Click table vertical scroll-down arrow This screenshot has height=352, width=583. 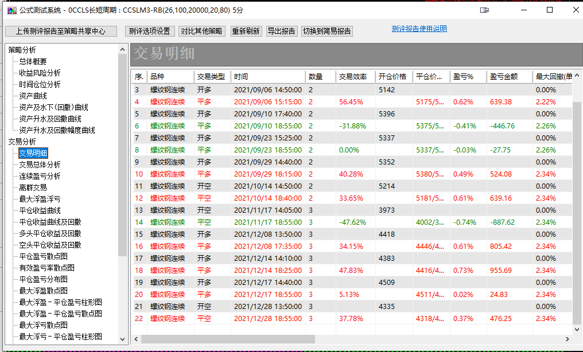[x=577, y=329]
